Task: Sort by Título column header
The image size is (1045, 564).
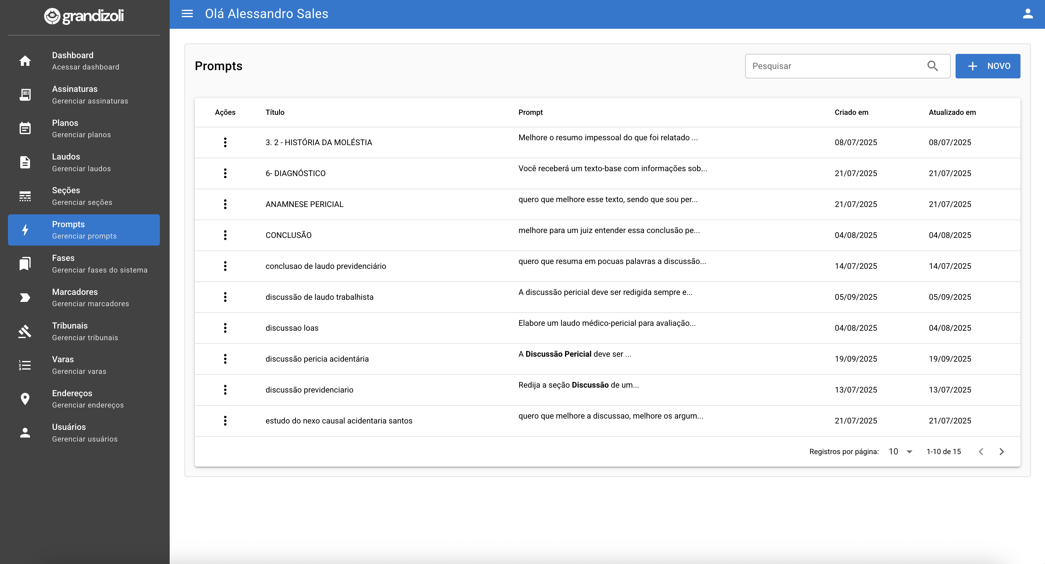Action: pyautogui.click(x=275, y=112)
